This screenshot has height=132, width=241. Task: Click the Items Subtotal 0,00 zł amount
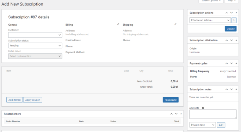click(x=174, y=81)
